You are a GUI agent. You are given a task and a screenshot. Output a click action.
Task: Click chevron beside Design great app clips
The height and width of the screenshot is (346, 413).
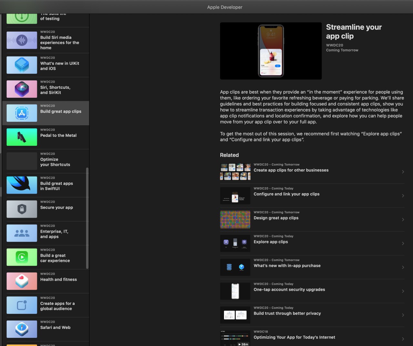tap(403, 219)
